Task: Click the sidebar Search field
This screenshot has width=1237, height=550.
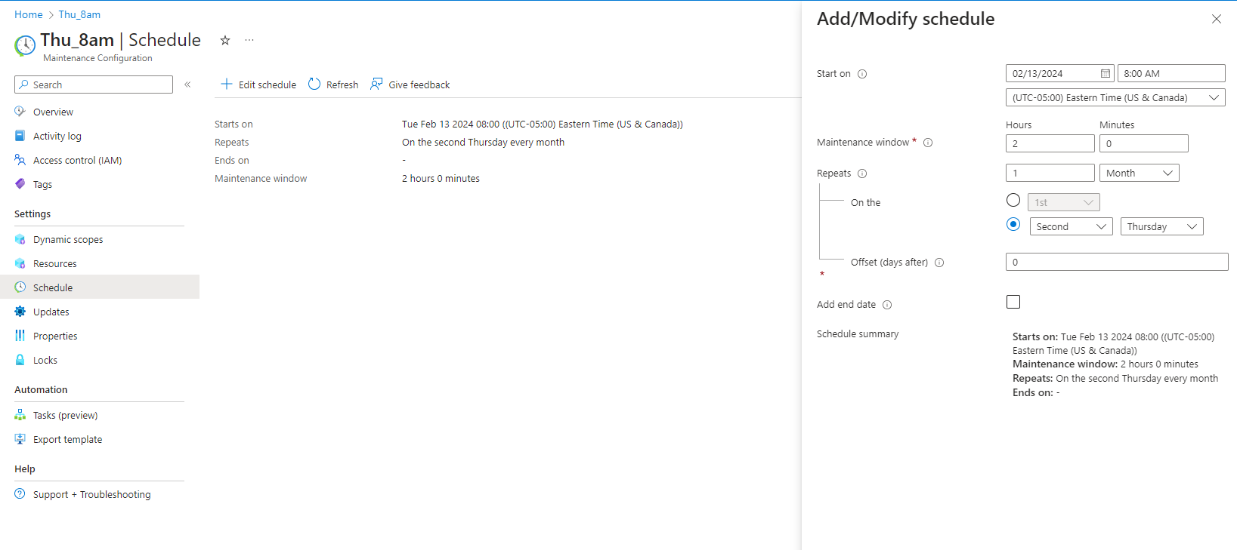Action: [94, 84]
